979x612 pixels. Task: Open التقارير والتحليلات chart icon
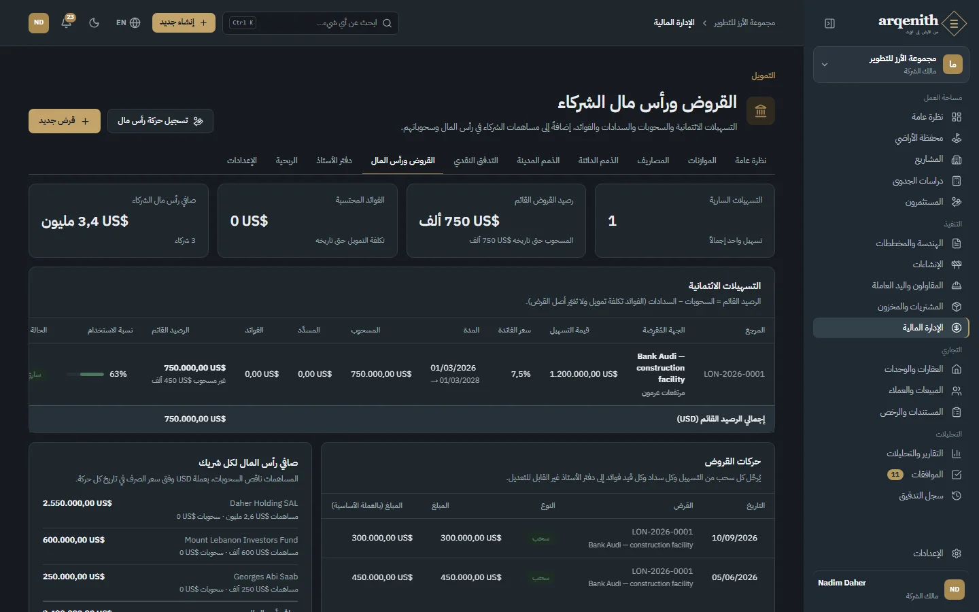click(x=957, y=454)
